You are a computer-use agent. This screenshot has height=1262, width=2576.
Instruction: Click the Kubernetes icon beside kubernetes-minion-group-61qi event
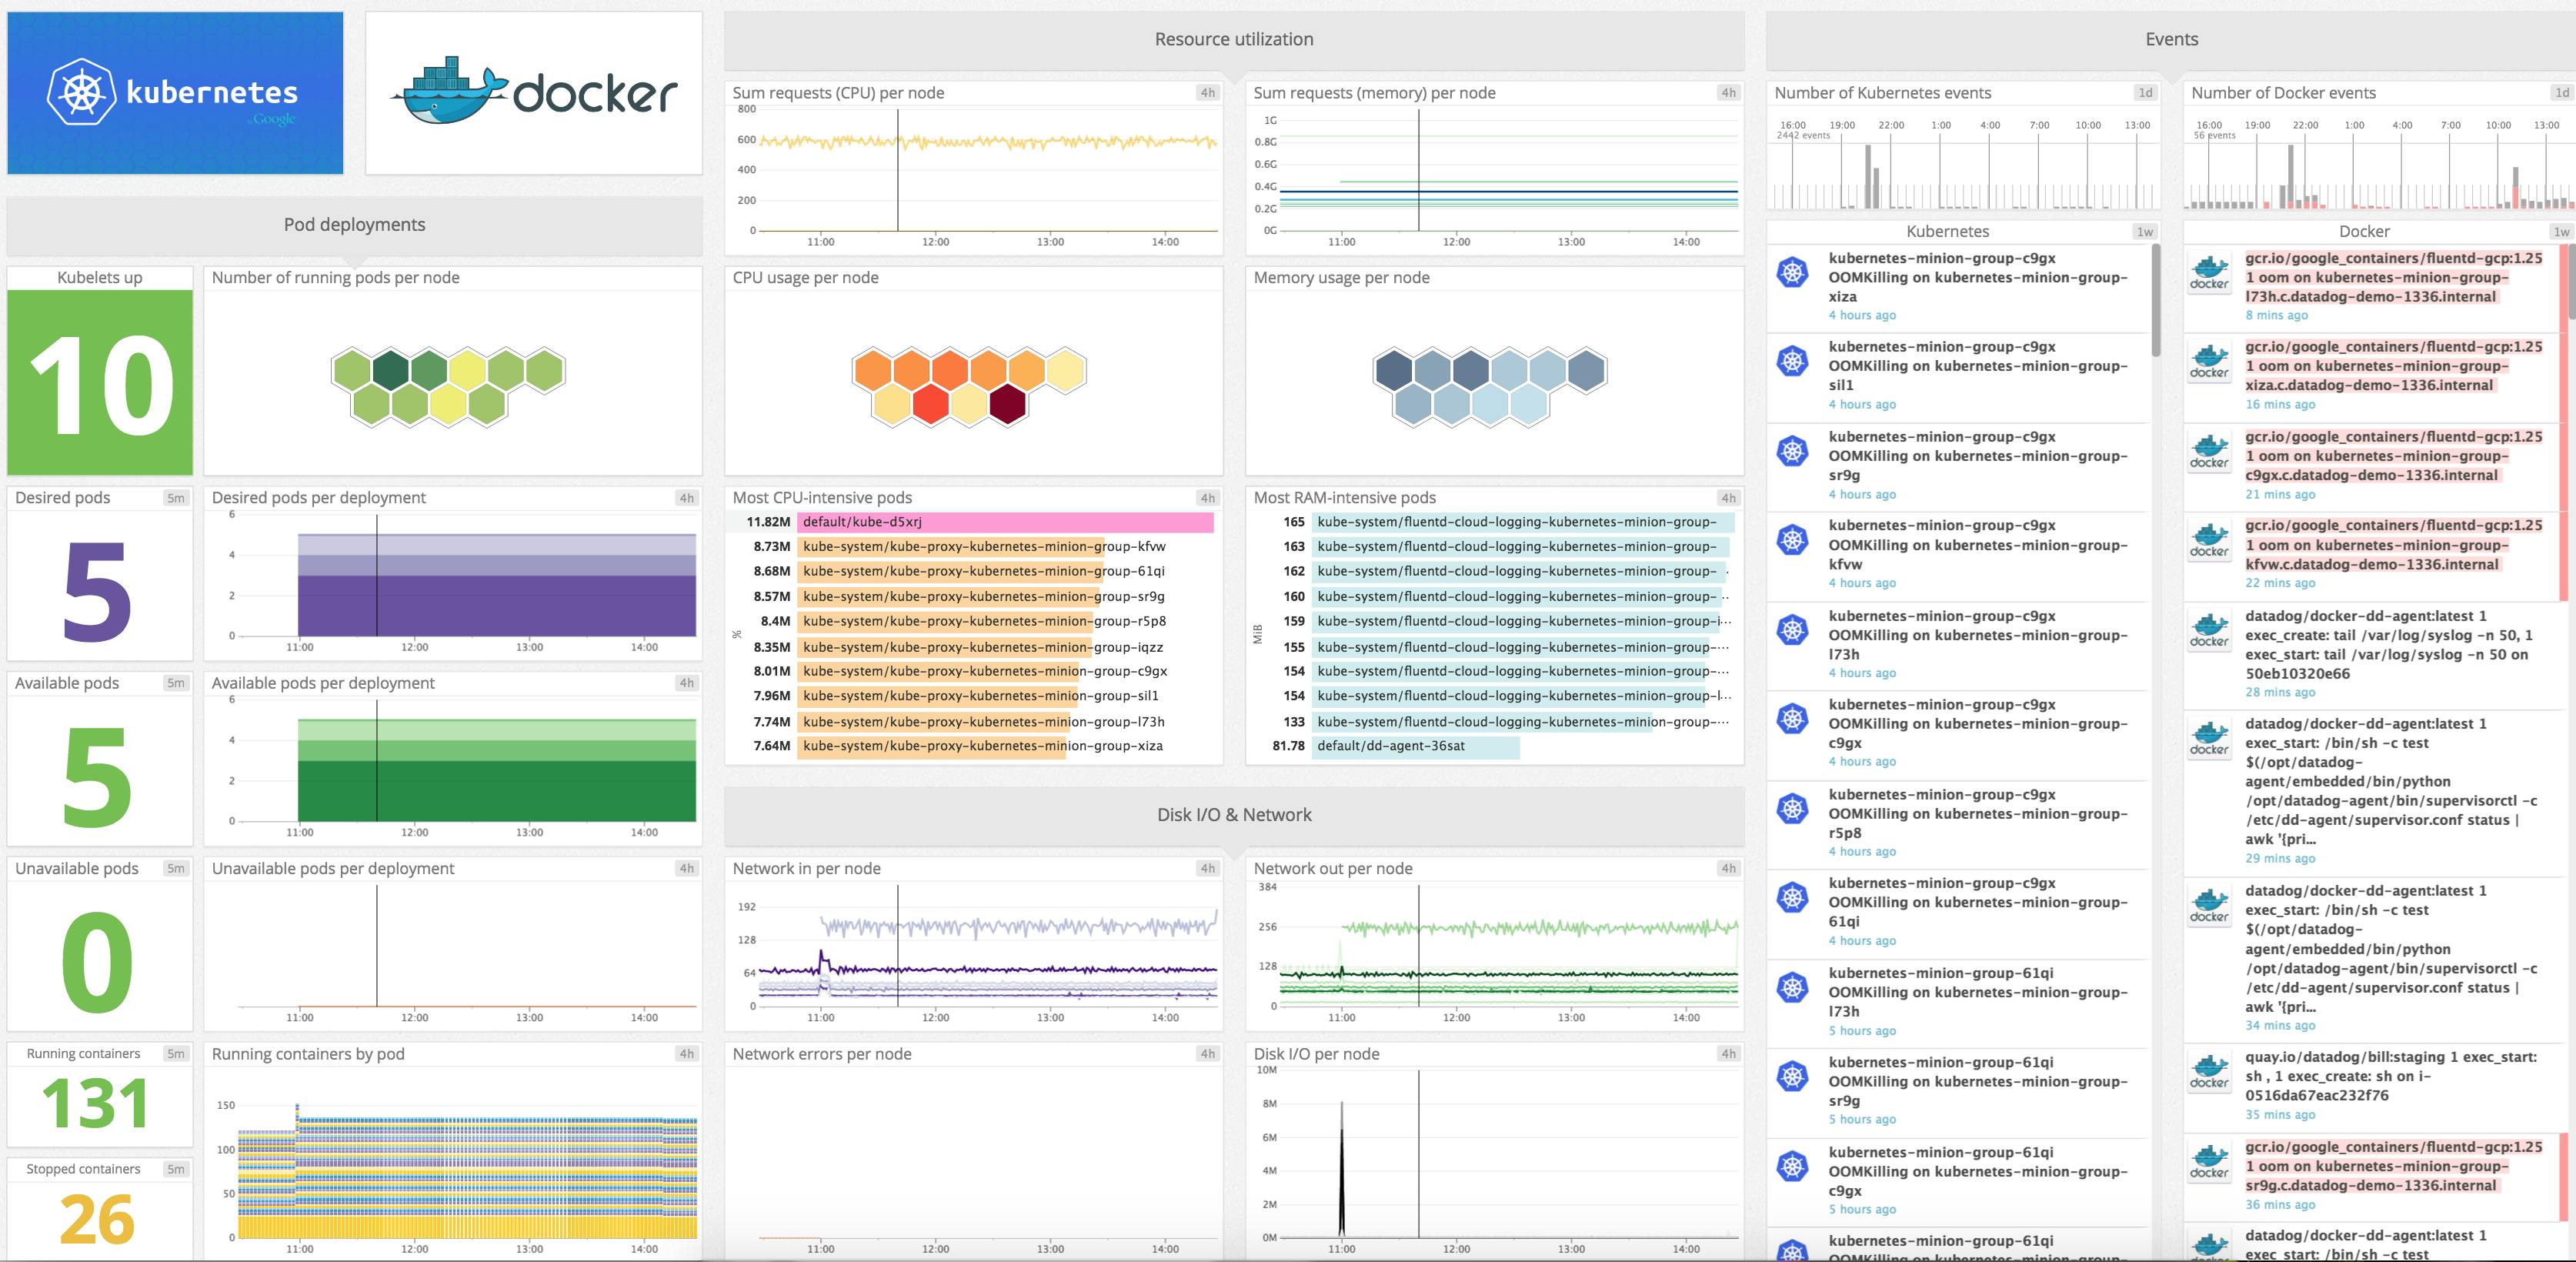click(x=1795, y=987)
